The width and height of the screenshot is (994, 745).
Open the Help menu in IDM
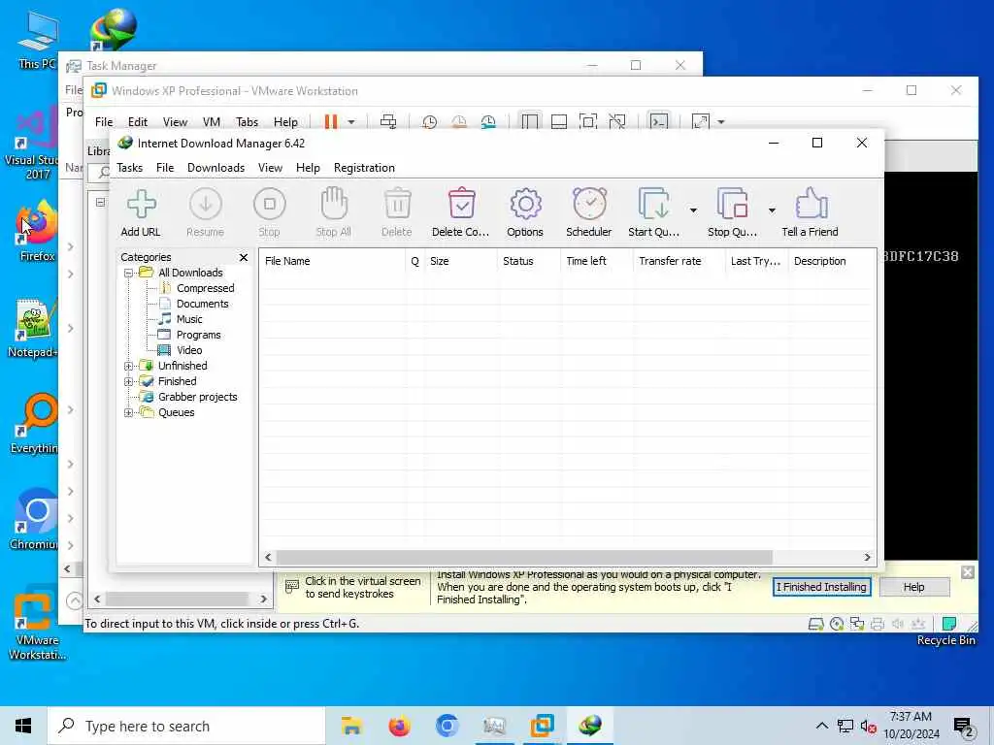tap(308, 168)
